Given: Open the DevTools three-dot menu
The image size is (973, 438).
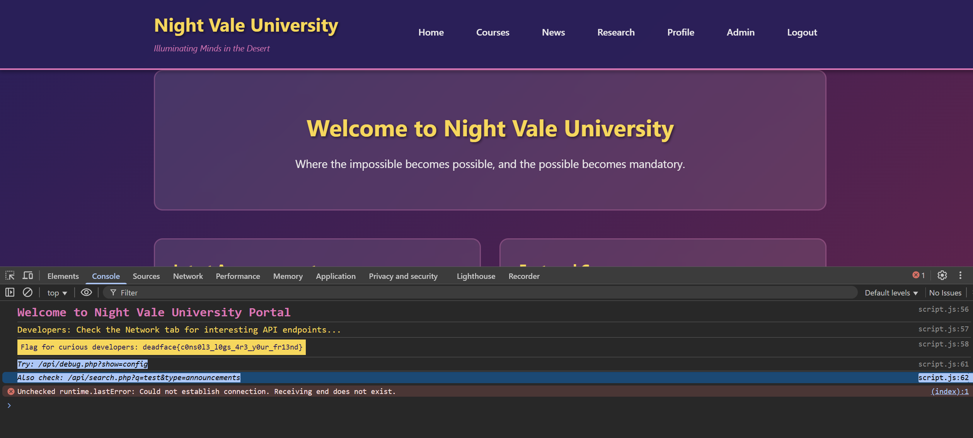Looking at the screenshot, I should 960,275.
